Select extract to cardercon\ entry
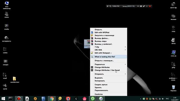The height and width of the screenshot is (101, 180). click(x=109, y=44)
